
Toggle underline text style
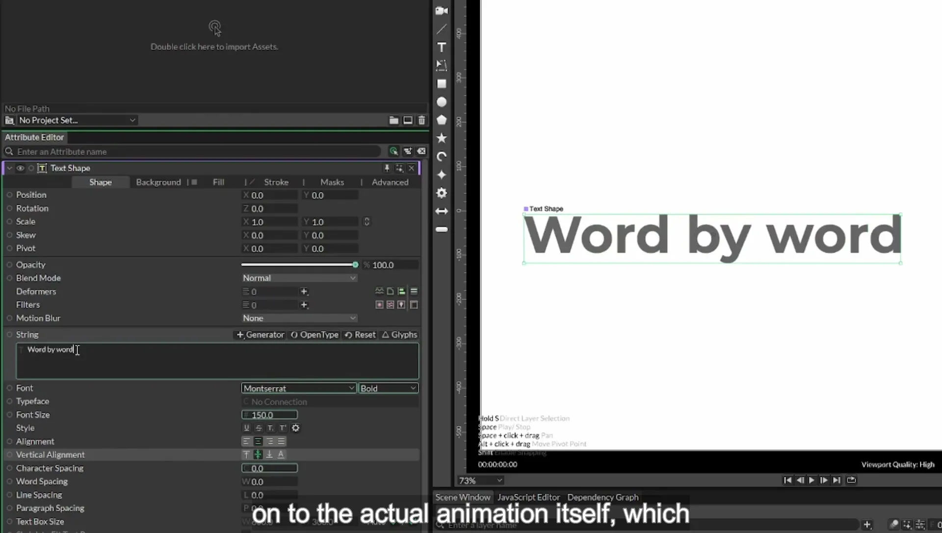pyautogui.click(x=246, y=428)
